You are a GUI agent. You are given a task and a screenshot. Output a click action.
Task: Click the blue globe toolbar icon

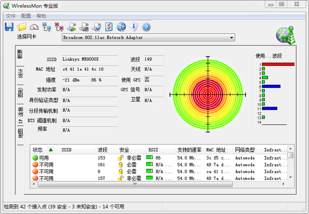coord(121,27)
